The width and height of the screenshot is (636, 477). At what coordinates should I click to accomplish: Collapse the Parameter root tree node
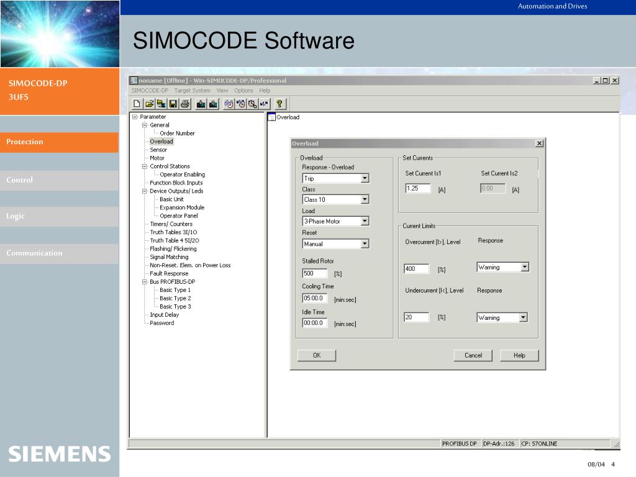pos(135,117)
